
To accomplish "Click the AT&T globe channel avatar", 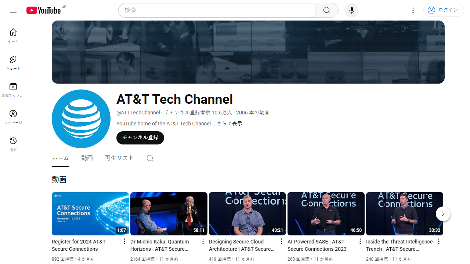I will (81, 119).
